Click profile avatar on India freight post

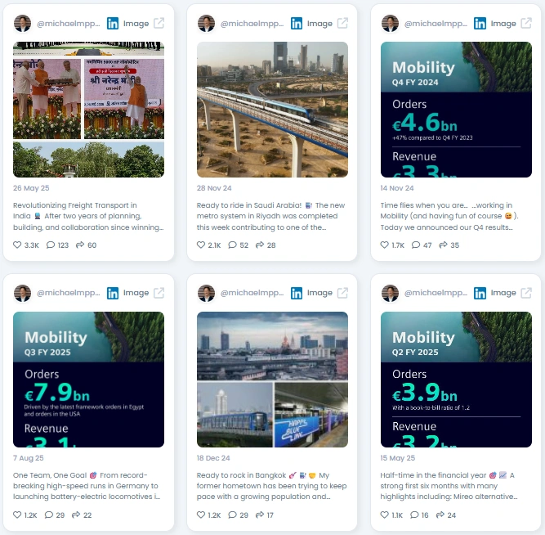tap(22, 24)
